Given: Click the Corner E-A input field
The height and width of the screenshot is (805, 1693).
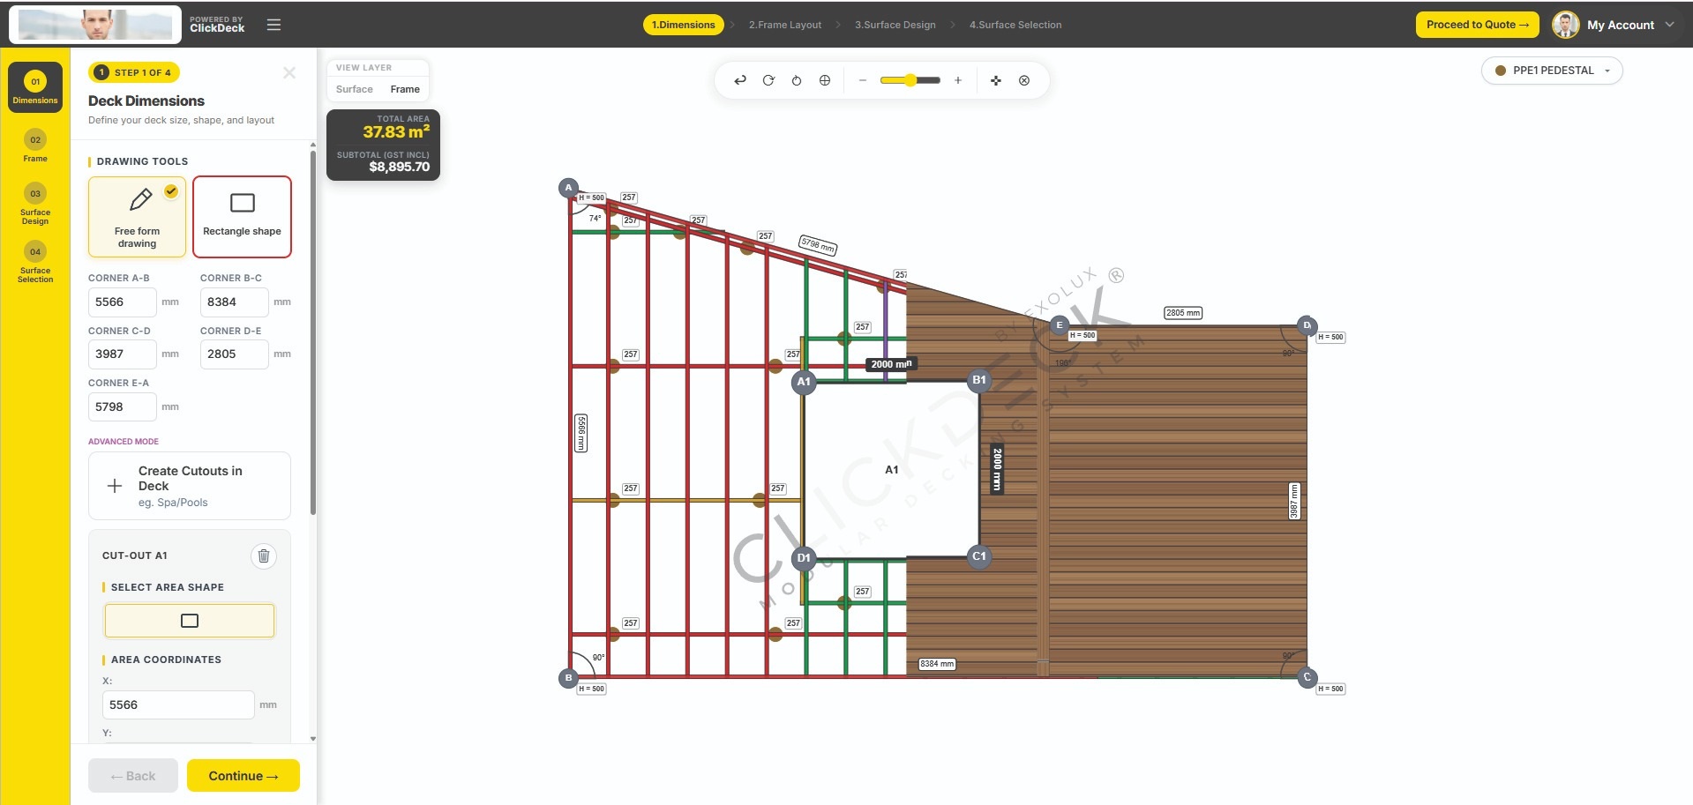Looking at the screenshot, I should 122,406.
